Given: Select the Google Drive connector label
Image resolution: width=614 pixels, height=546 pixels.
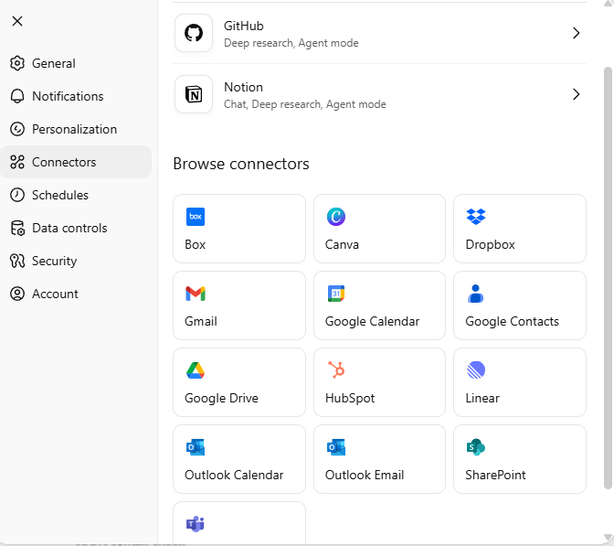Looking at the screenshot, I should click(221, 398).
